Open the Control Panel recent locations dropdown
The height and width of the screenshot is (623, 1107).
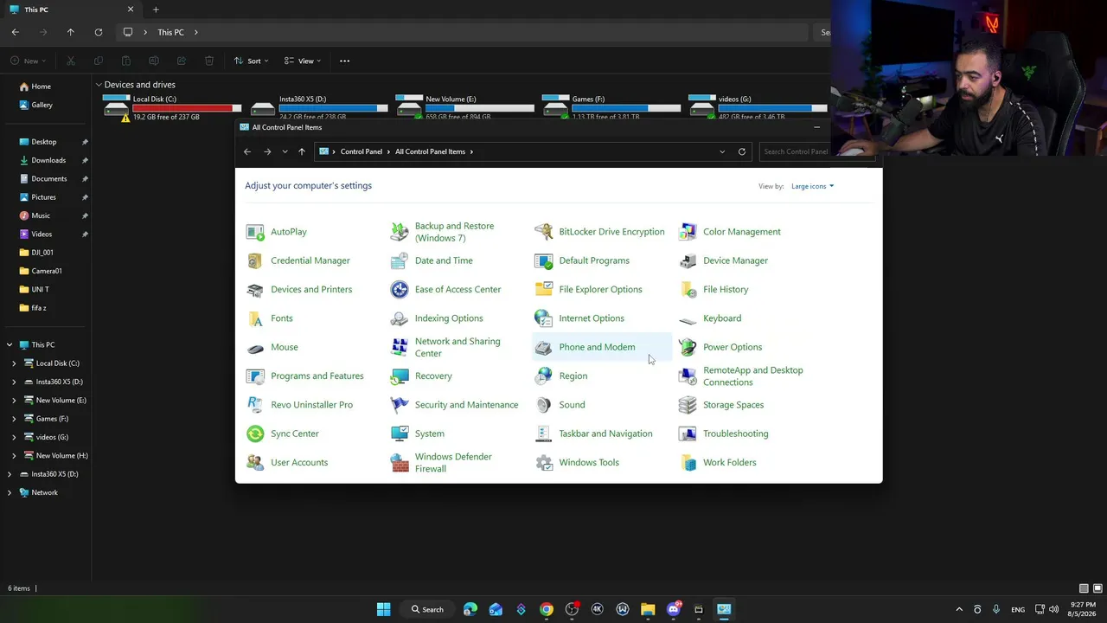tap(285, 151)
